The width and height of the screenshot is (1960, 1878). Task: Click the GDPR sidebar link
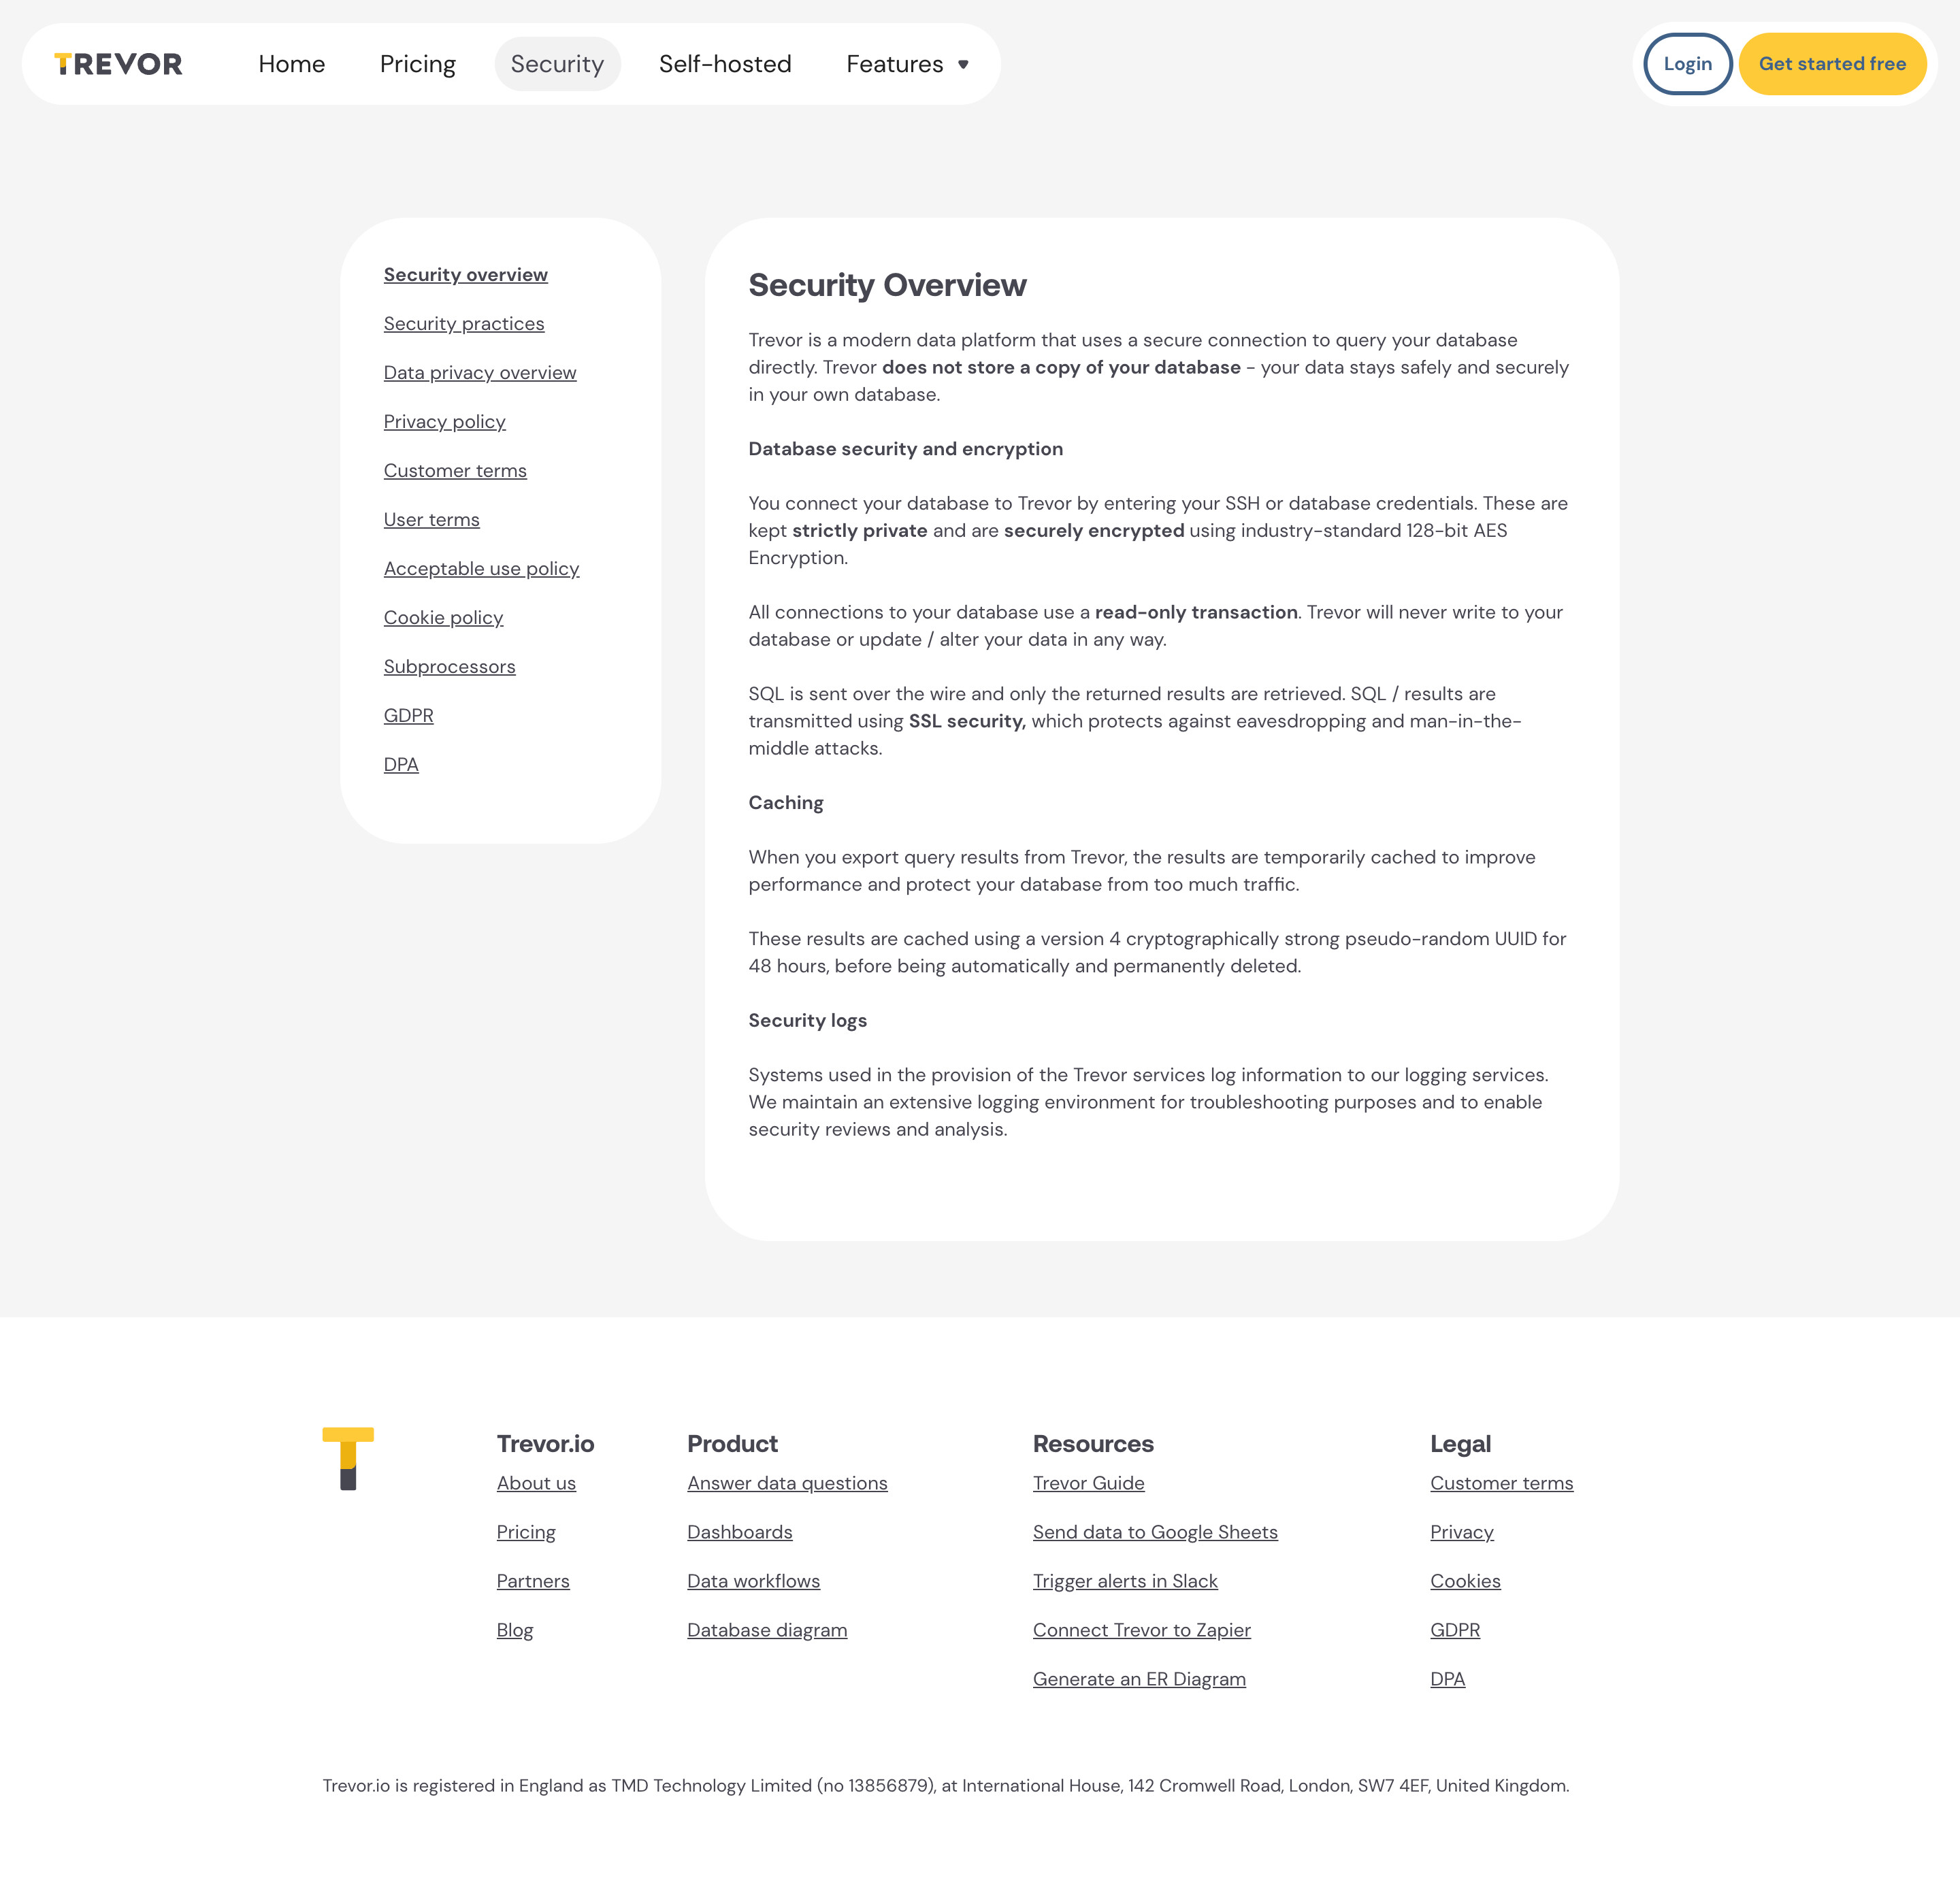click(410, 714)
